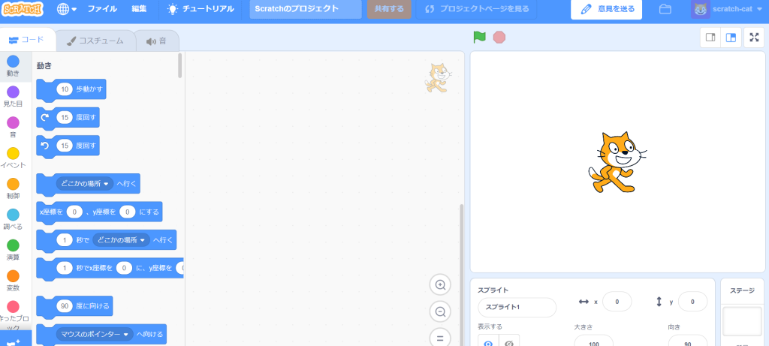This screenshot has height=346, width=769.
Task: Edit the sprite name スプライト1 field
Action: click(517, 307)
